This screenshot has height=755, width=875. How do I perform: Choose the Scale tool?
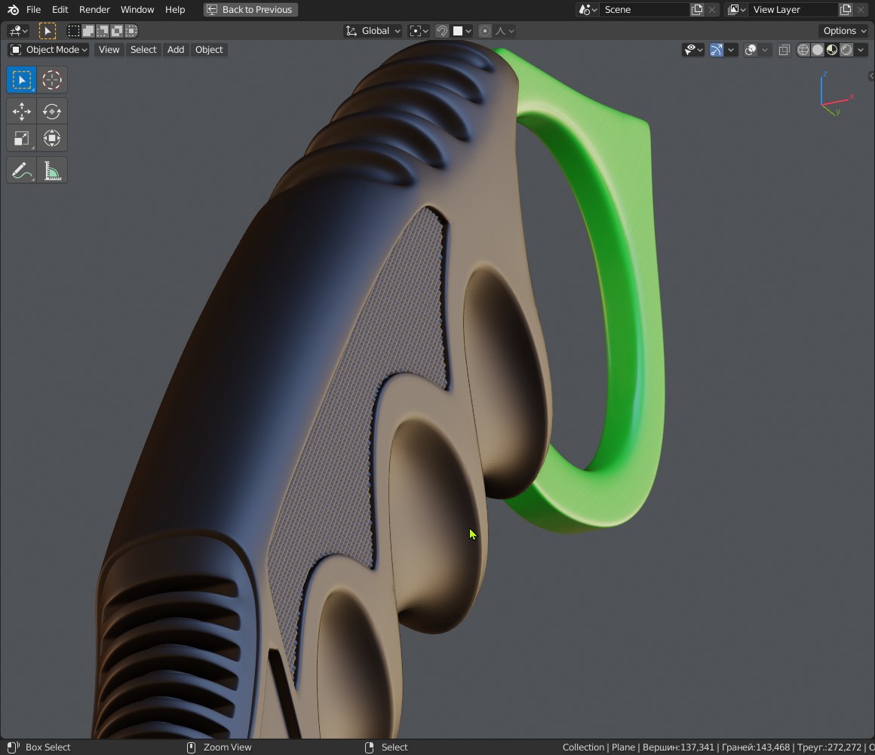coord(22,138)
